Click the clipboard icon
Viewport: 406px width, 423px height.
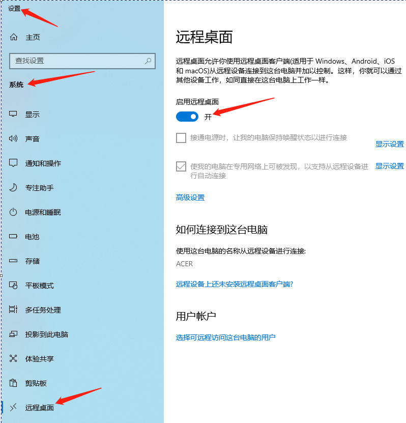[13, 383]
